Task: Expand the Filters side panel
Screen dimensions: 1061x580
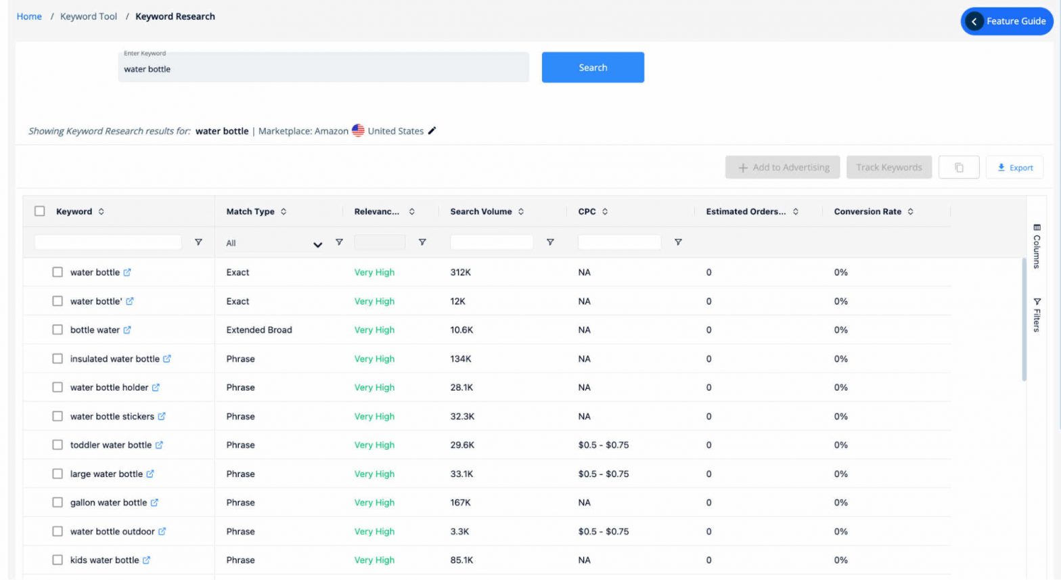Action: (1037, 315)
